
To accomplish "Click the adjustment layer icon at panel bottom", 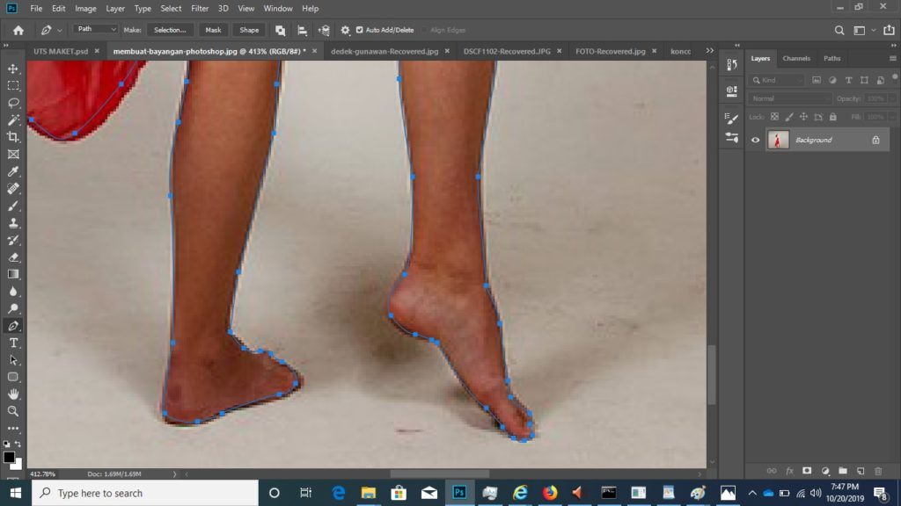I will pos(825,471).
